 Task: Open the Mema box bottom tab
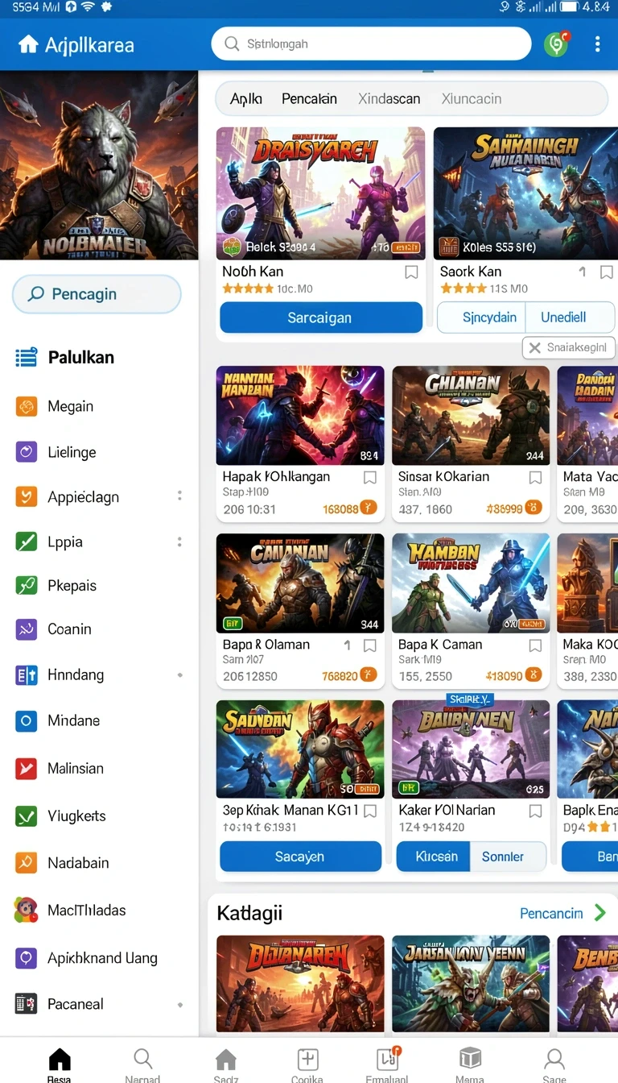470,1065
